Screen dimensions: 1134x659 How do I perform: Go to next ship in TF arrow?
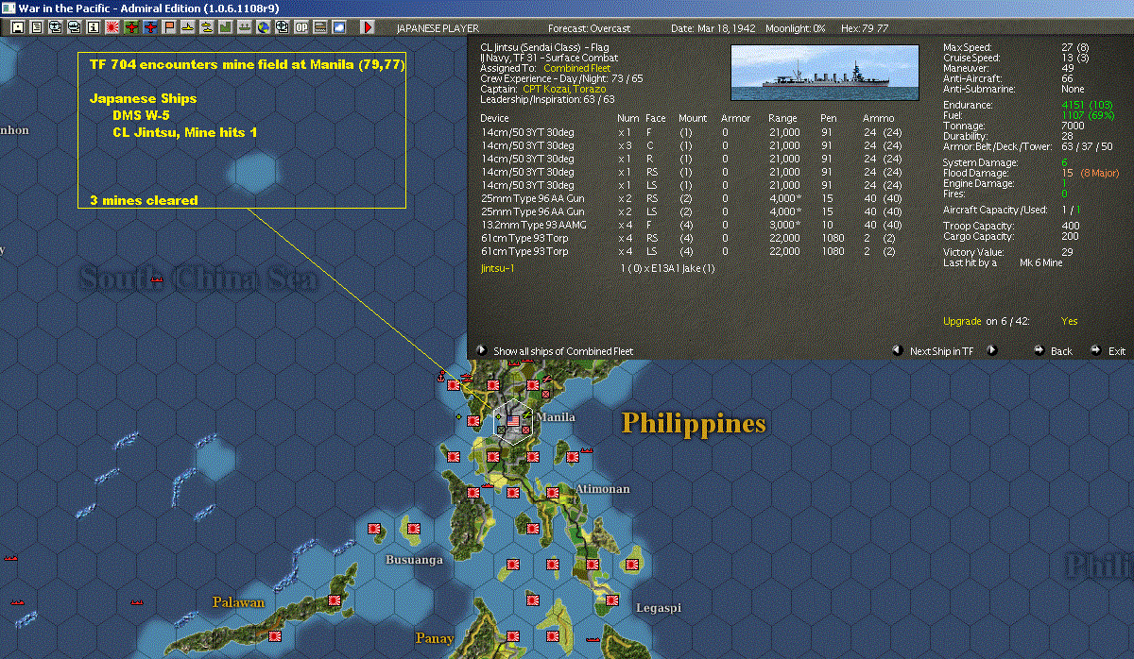[992, 350]
